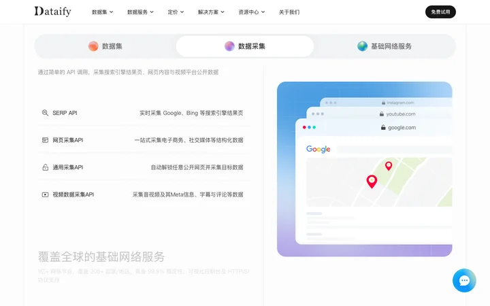Viewport: 490px width, 306px height.
Task: Click the description '一站式采集电子商务、社交媒体等结构化数据'
Action: [x=189, y=140]
